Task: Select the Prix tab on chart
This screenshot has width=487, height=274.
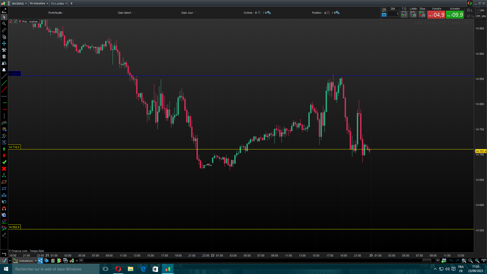Action: click(24, 22)
